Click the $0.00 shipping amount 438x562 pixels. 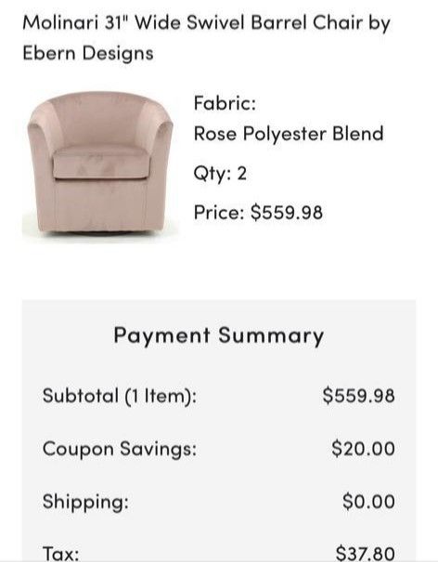click(x=369, y=501)
